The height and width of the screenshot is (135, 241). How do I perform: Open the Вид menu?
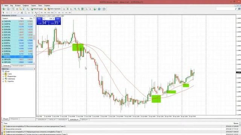(x=12, y=6)
